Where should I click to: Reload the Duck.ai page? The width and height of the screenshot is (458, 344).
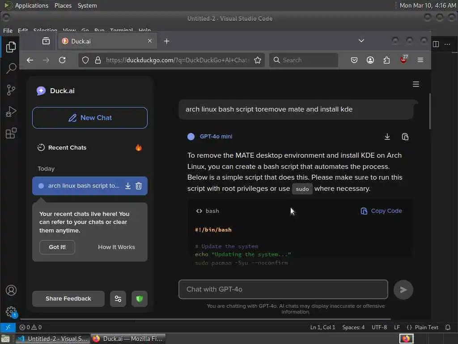point(62,60)
